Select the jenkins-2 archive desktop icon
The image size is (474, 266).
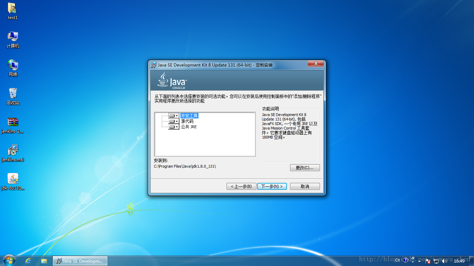coord(13,125)
